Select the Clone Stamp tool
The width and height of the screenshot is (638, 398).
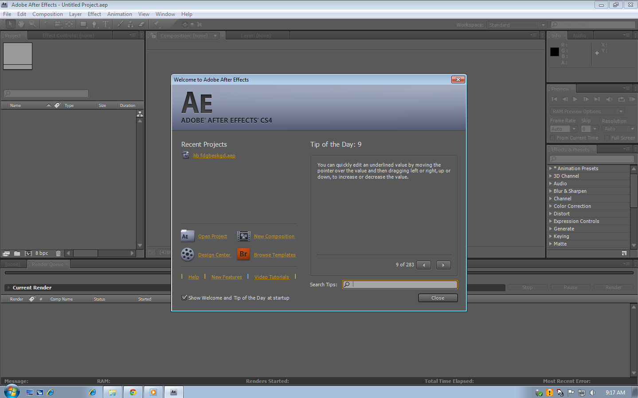coord(130,24)
